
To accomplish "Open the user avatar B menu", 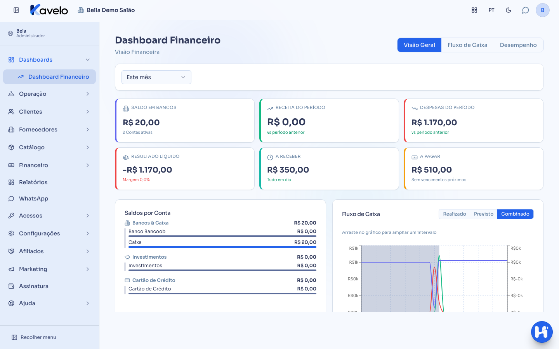I will [x=543, y=10].
